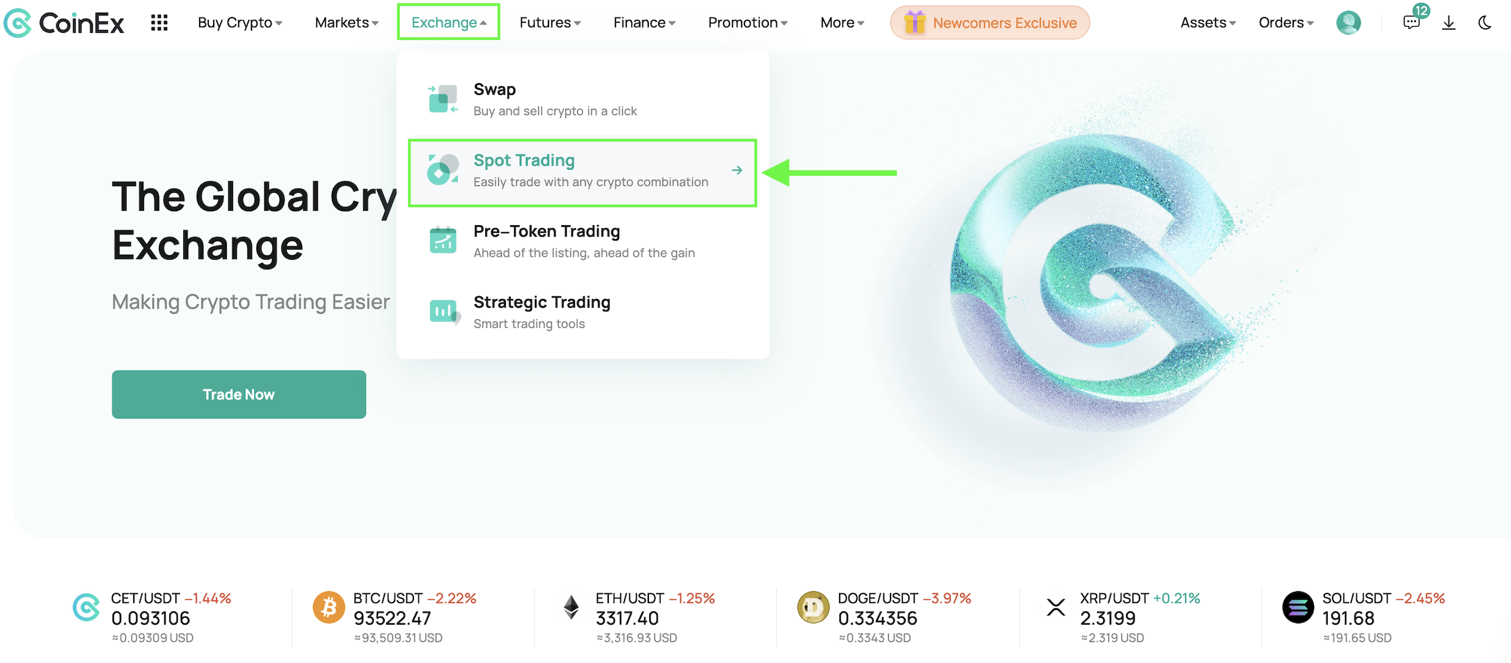Open the user profile avatar
Screen dimensions: 1511x663
(1348, 23)
